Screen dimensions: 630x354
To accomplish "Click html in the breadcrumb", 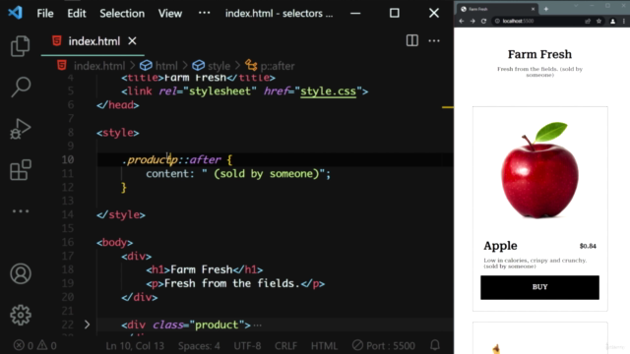I will tap(166, 66).
